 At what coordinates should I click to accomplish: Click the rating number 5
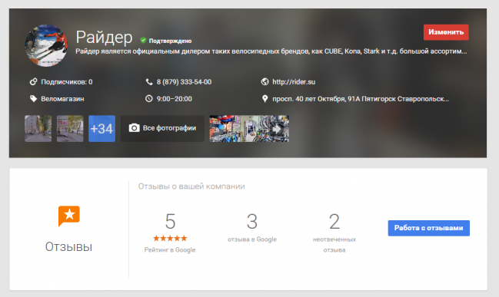(x=170, y=221)
